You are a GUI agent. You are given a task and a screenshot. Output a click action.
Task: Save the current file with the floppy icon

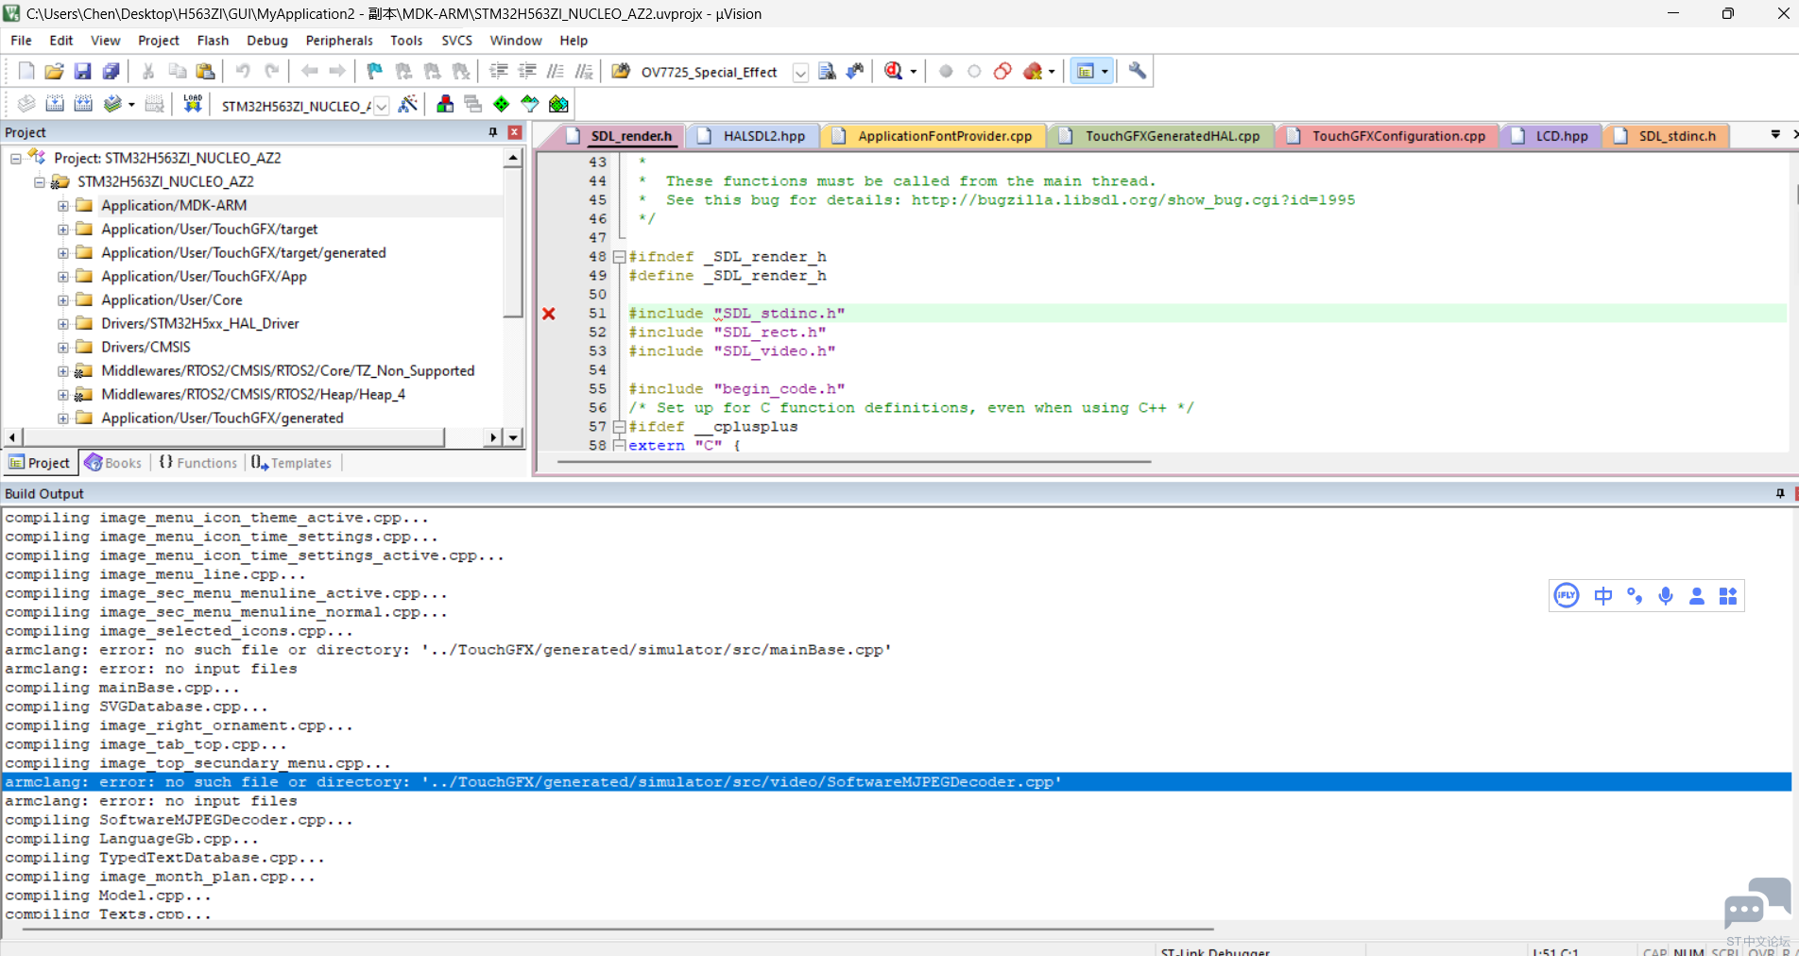pos(82,71)
